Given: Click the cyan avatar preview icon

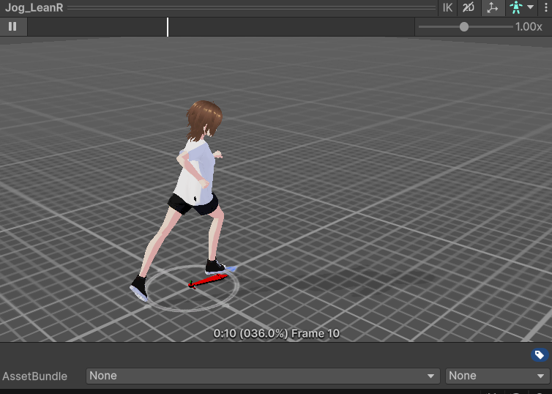Looking at the screenshot, I should 517,7.
